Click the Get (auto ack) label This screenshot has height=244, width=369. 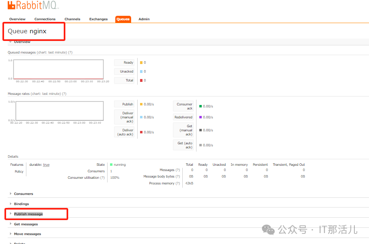click(x=183, y=145)
